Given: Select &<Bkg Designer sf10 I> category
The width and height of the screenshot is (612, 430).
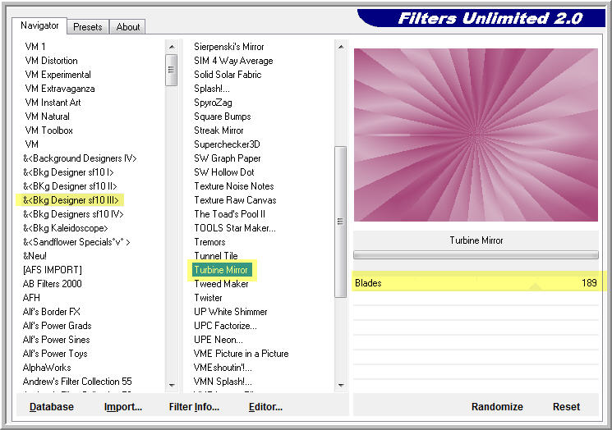Looking at the screenshot, I should tap(68, 172).
